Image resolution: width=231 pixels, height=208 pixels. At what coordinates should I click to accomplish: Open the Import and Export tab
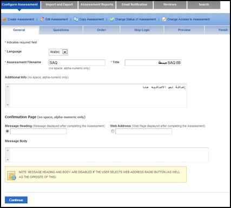pyautogui.click(x=59, y=5)
